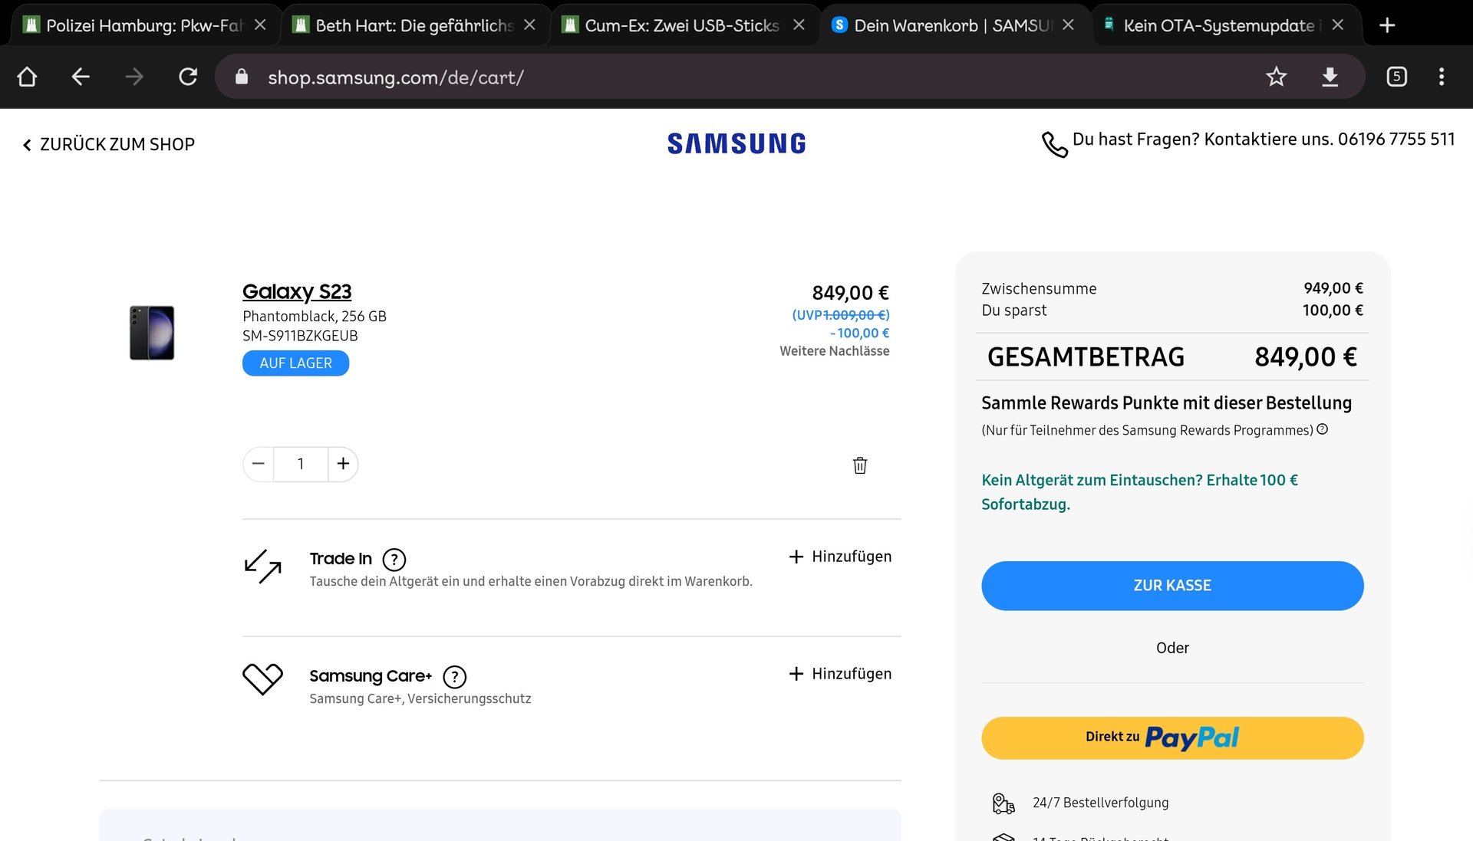The height and width of the screenshot is (841, 1473).
Task: Bookmark page with star icon
Action: (x=1276, y=77)
